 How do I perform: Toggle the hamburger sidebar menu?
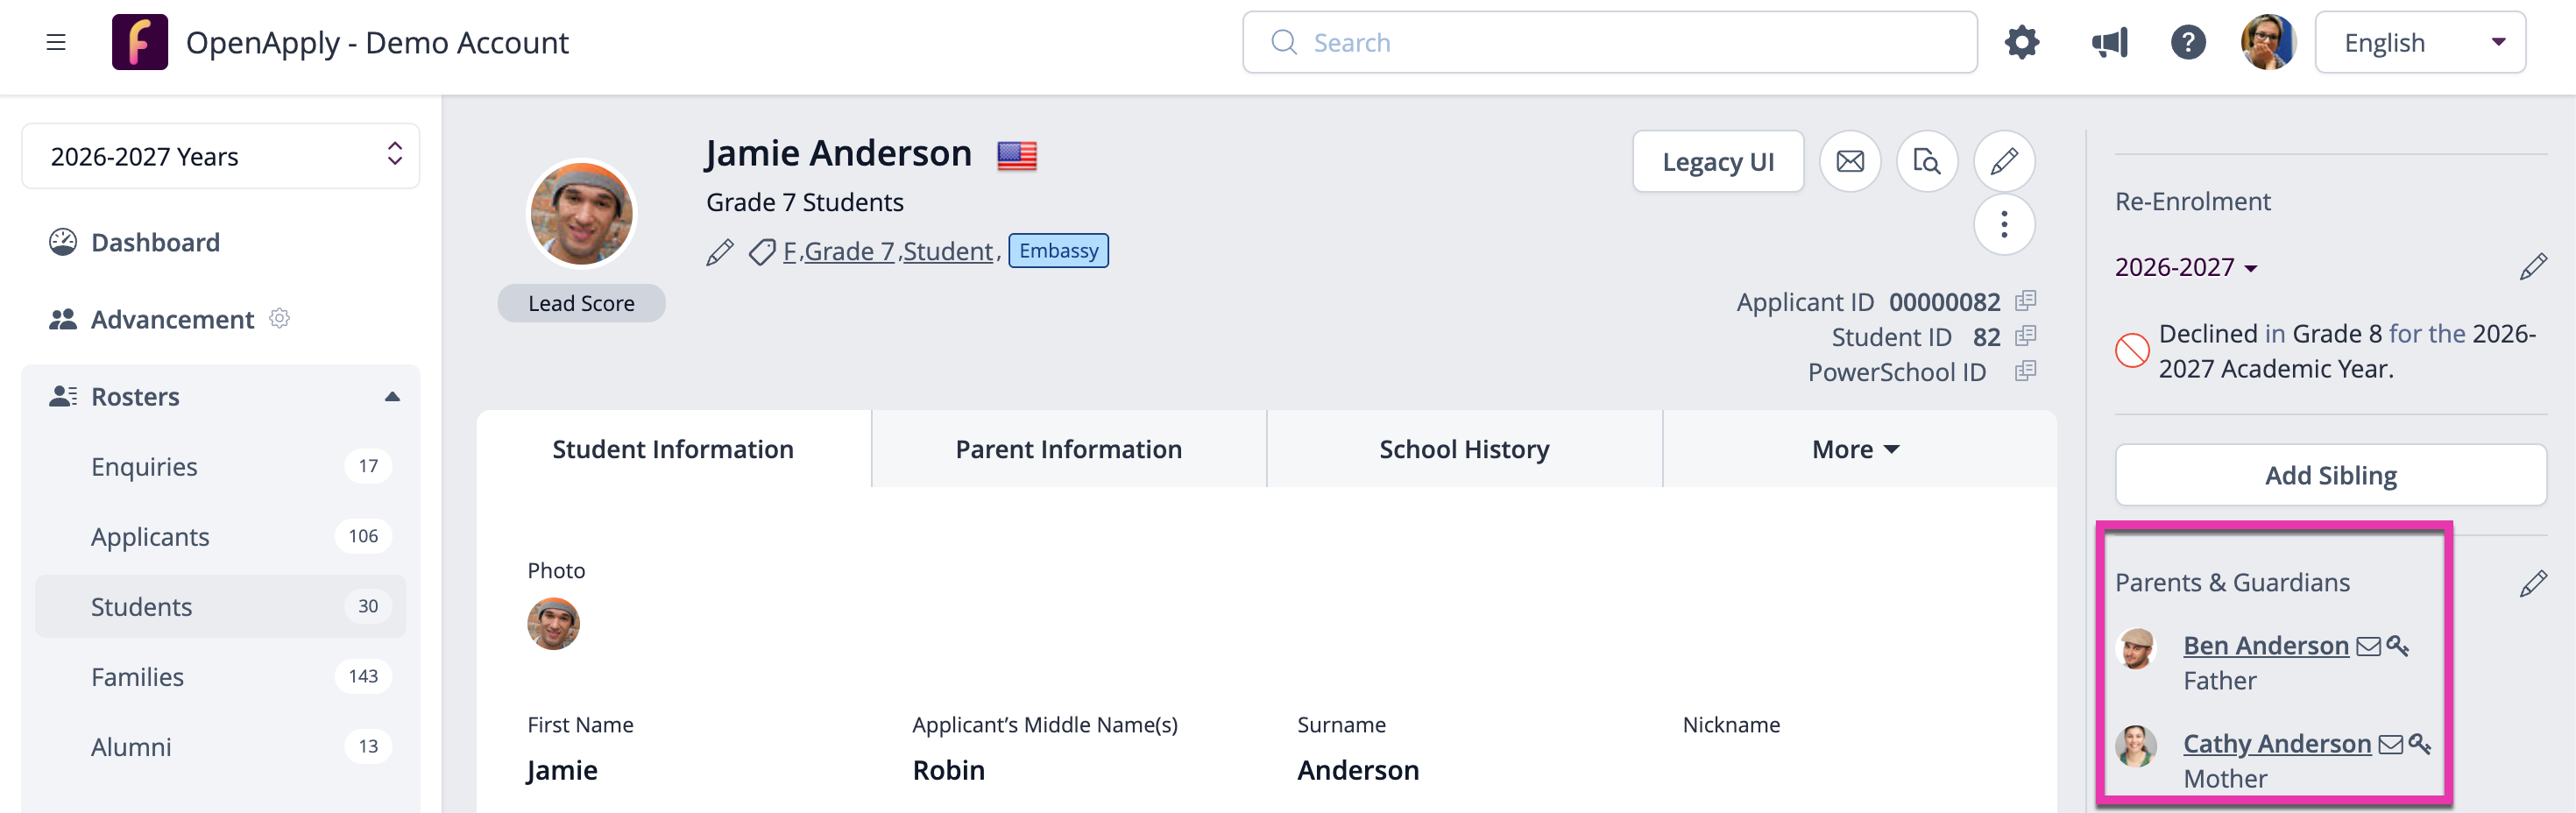click(56, 43)
